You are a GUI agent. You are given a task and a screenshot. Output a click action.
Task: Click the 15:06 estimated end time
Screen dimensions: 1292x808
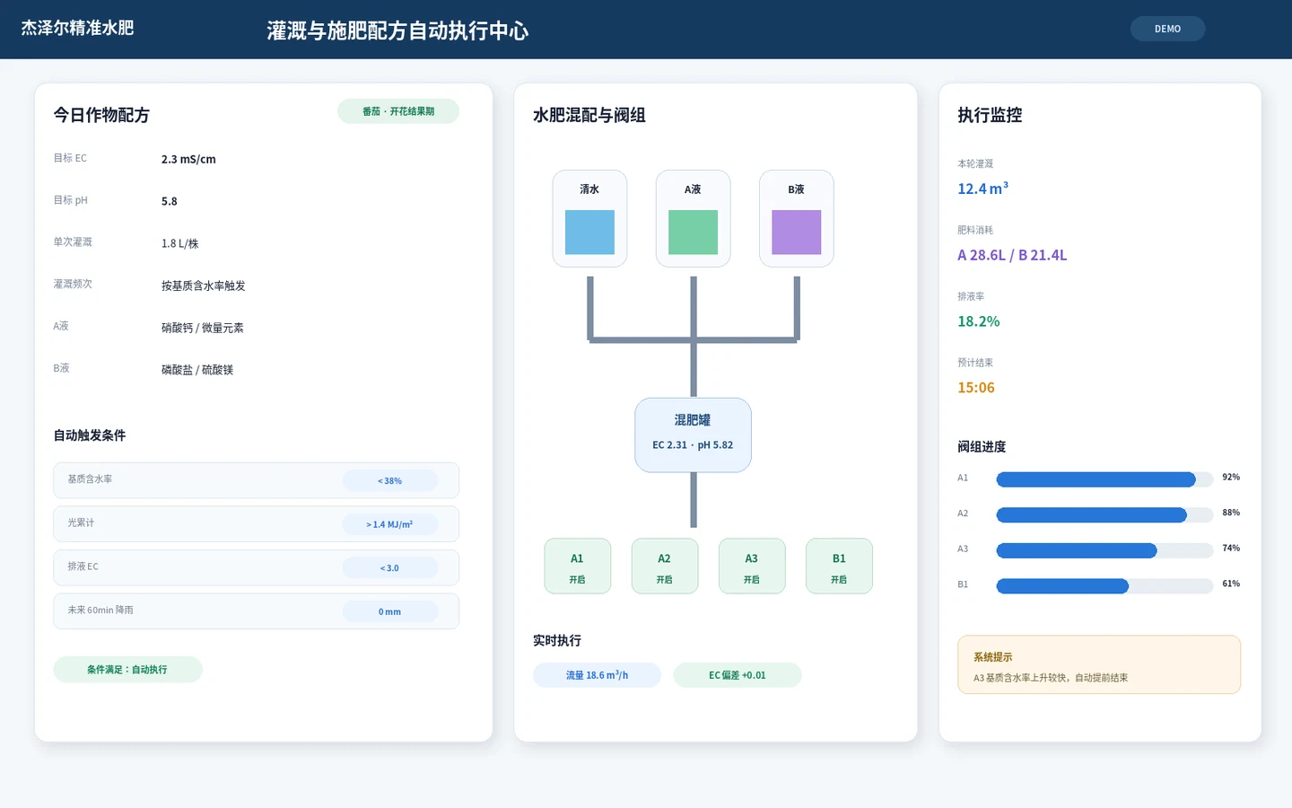tap(976, 388)
